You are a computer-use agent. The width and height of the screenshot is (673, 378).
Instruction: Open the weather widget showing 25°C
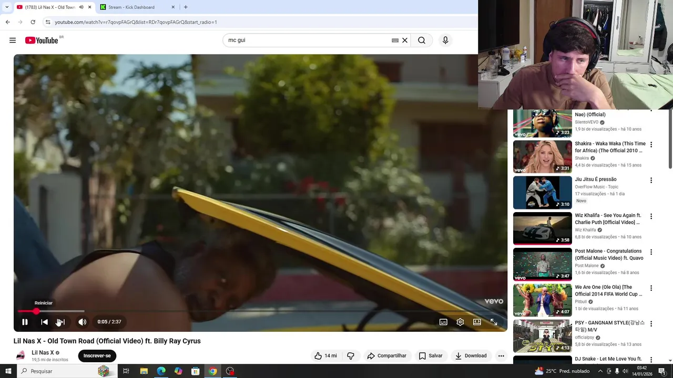[562, 371]
